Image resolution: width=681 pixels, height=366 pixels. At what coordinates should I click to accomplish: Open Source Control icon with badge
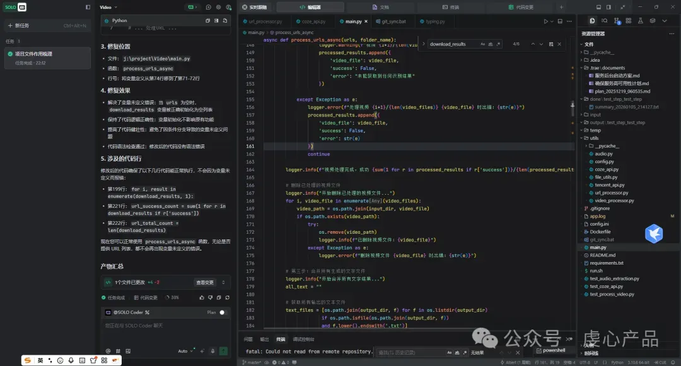[x=617, y=21]
